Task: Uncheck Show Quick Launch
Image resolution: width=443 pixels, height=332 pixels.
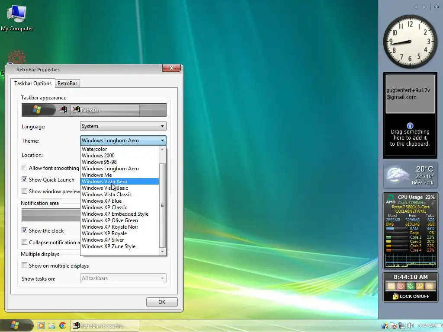Action: coord(25,179)
